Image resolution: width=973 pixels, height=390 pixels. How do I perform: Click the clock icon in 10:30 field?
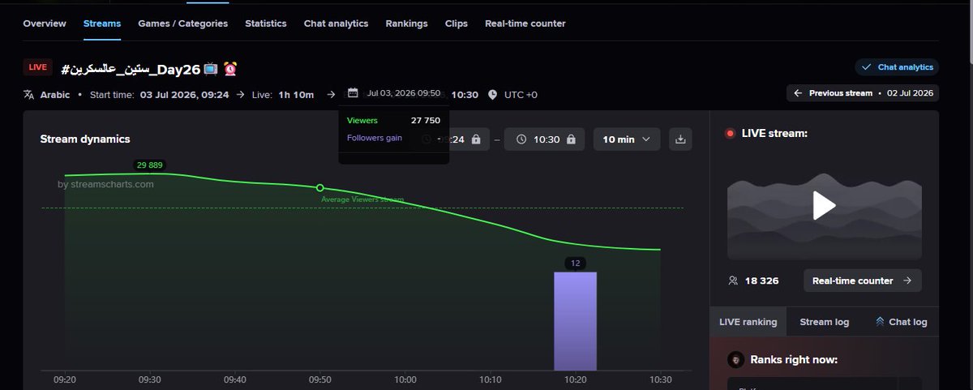pos(521,139)
